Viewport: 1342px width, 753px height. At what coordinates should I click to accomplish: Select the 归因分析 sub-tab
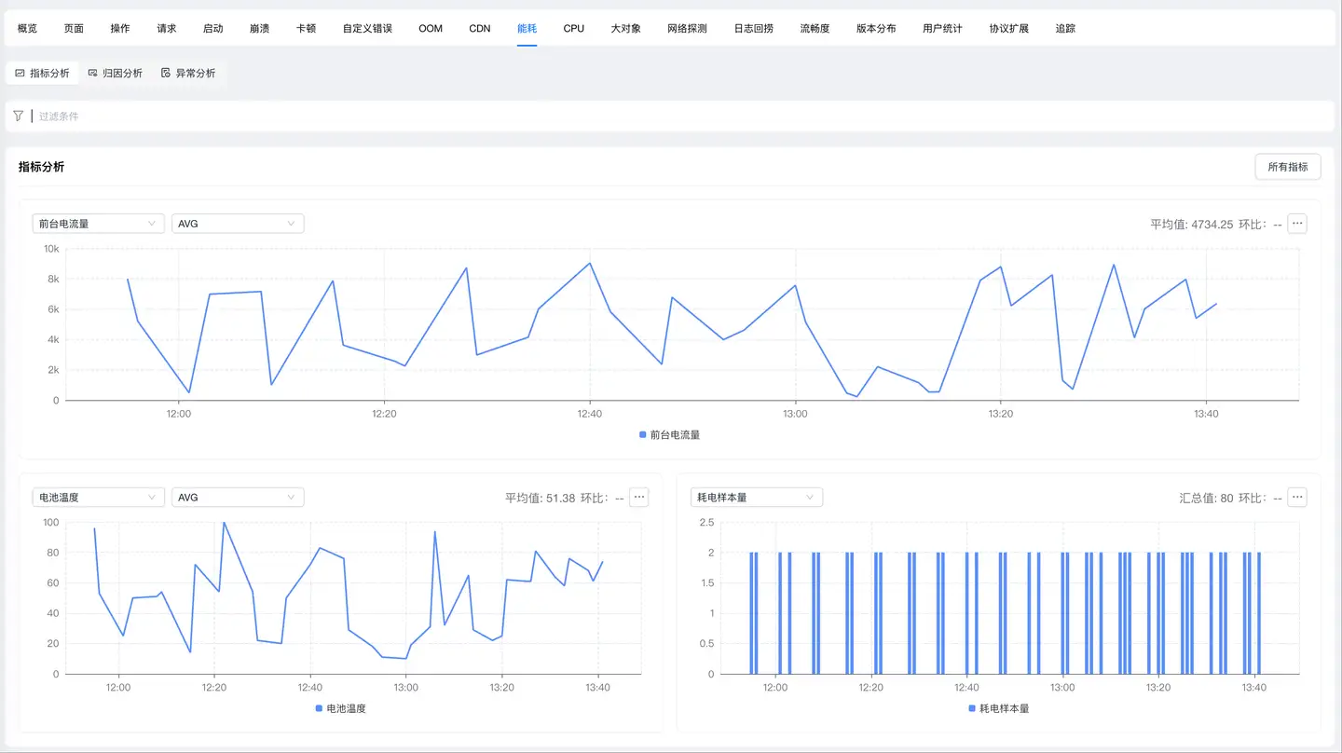[x=116, y=73]
